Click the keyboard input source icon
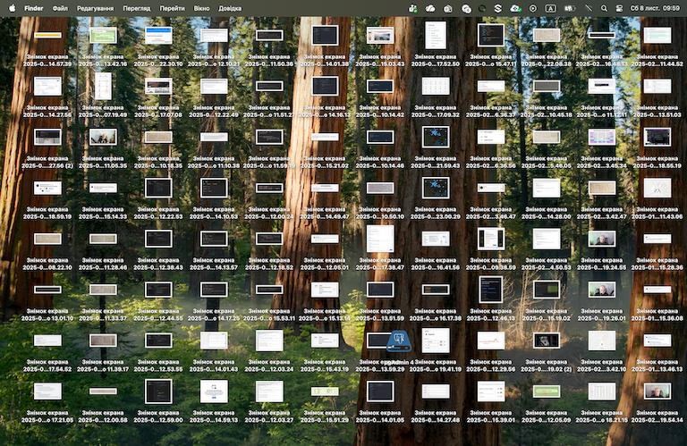Screen dimensions: 687x446 coord(551,7)
